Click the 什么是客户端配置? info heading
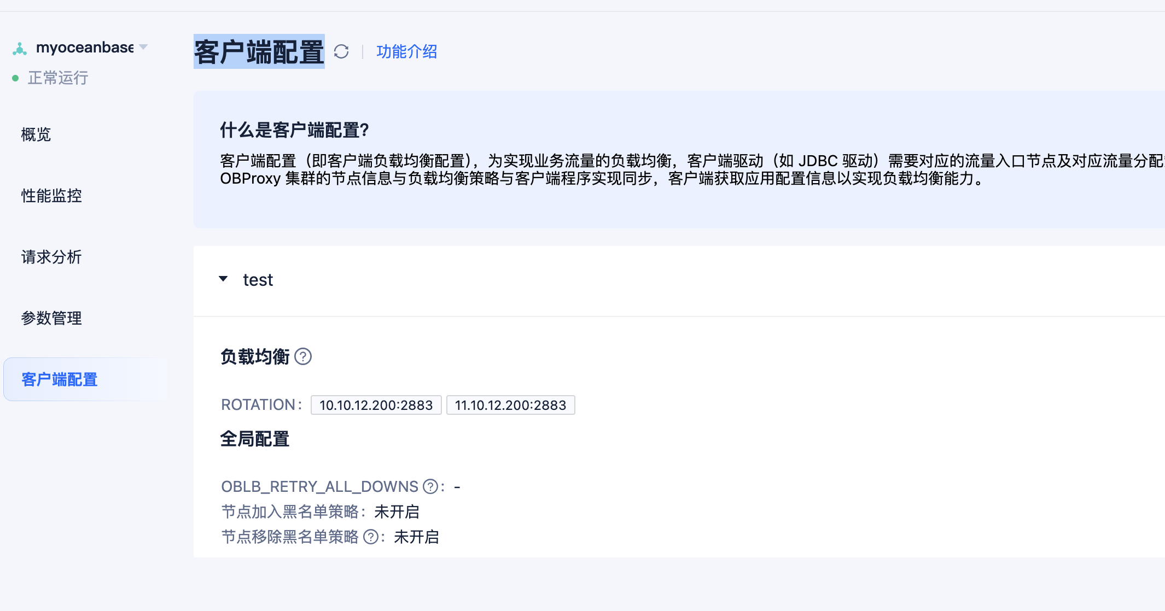The height and width of the screenshot is (611, 1165). (x=294, y=130)
